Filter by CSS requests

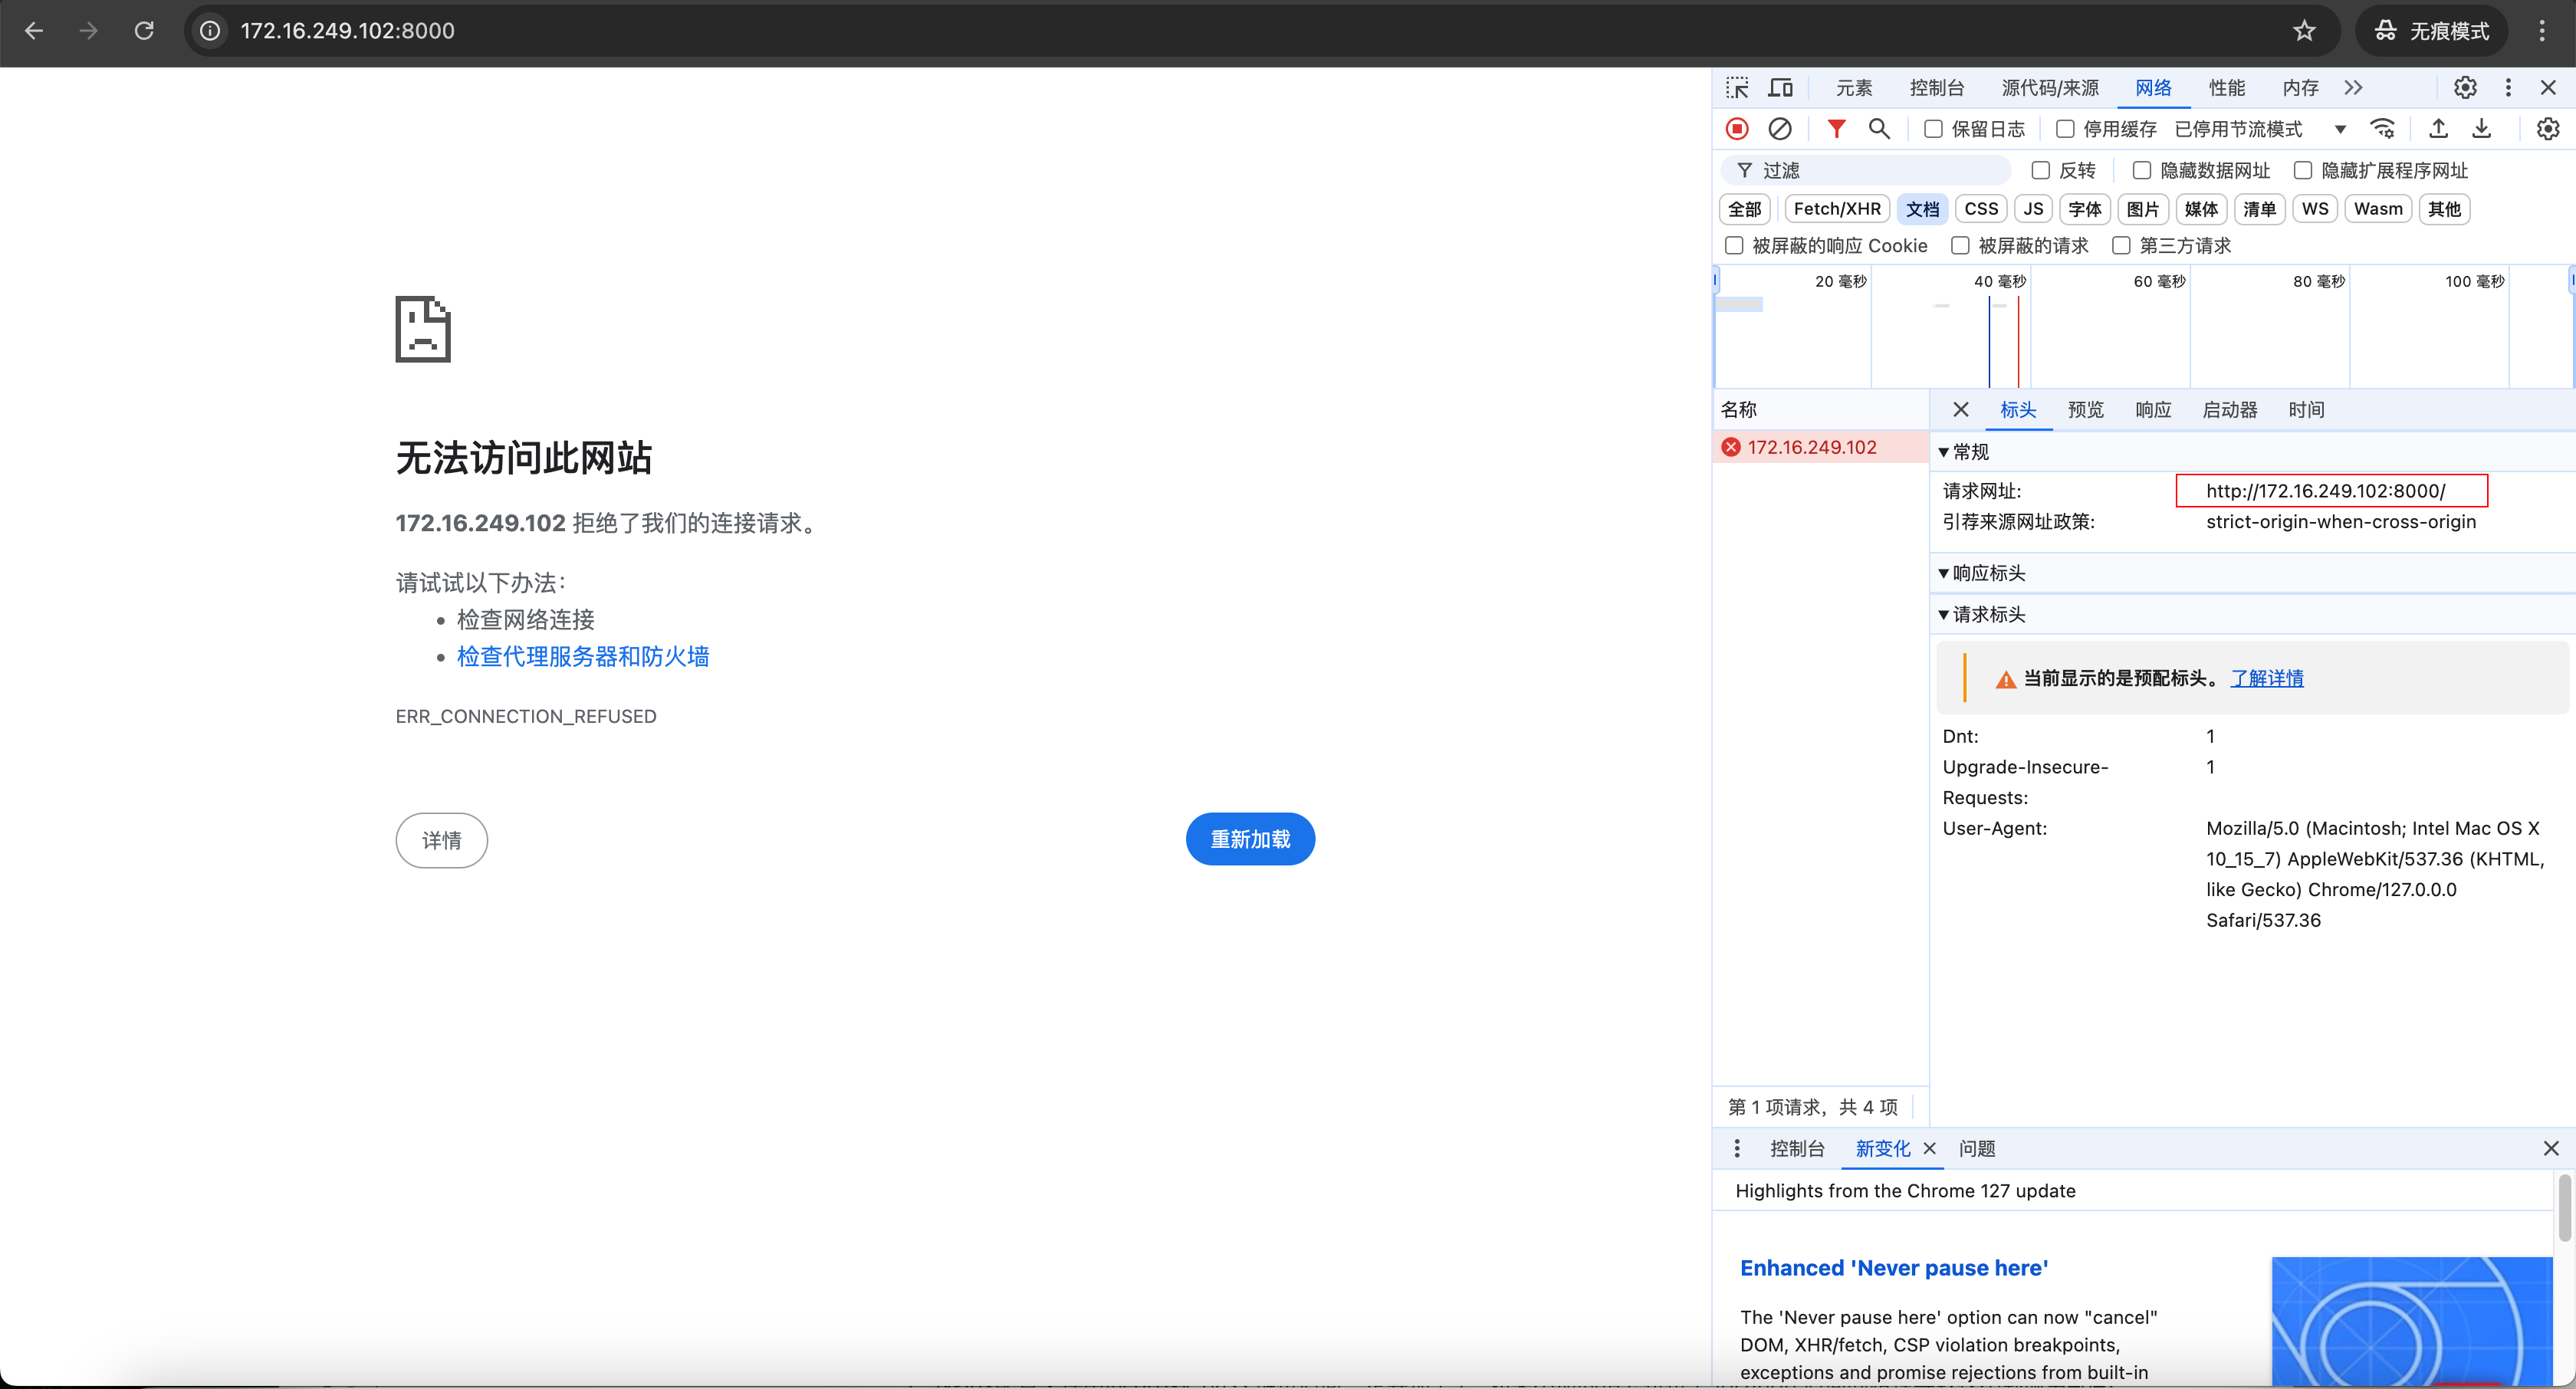1981,209
